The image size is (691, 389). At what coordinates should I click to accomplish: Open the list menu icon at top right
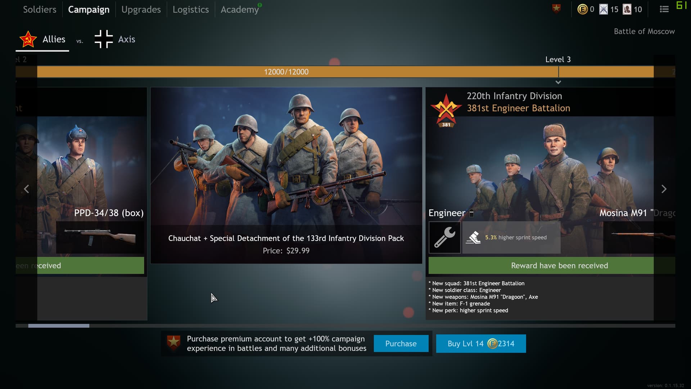pyautogui.click(x=664, y=9)
